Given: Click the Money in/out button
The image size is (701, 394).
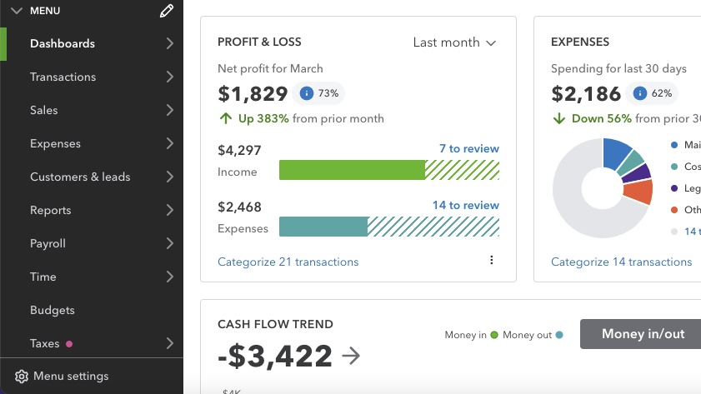Looking at the screenshot, I should click(x=643, y=334).
